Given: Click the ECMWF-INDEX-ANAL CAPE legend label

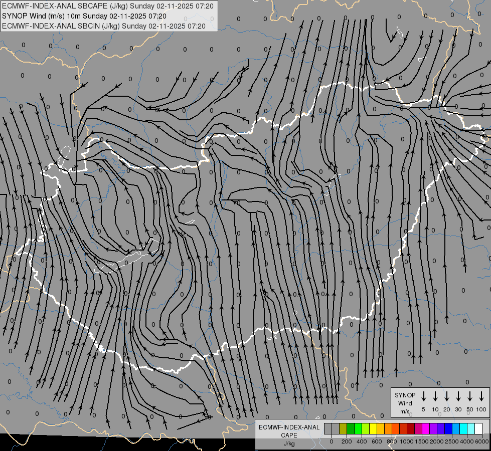Looking at the screenshot, I should click(289, 435).
